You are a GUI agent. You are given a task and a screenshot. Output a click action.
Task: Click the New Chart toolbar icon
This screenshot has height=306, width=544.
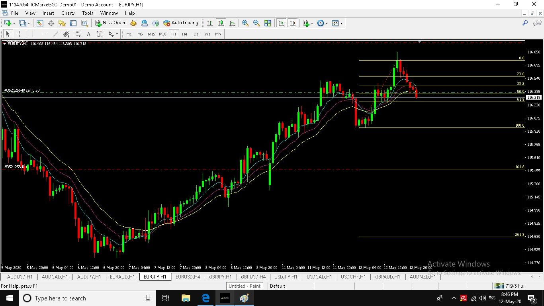tap(7, 23)
